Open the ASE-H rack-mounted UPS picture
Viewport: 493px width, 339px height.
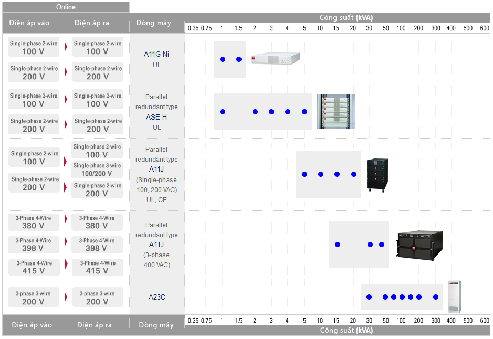tap(336, 111)
